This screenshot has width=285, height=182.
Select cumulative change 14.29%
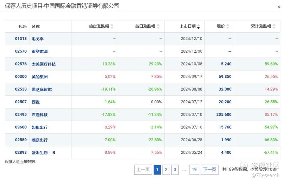[x=271, y=90]
